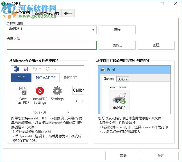Click the Calibri font box
182x162 pixels.
pos(78,90)
